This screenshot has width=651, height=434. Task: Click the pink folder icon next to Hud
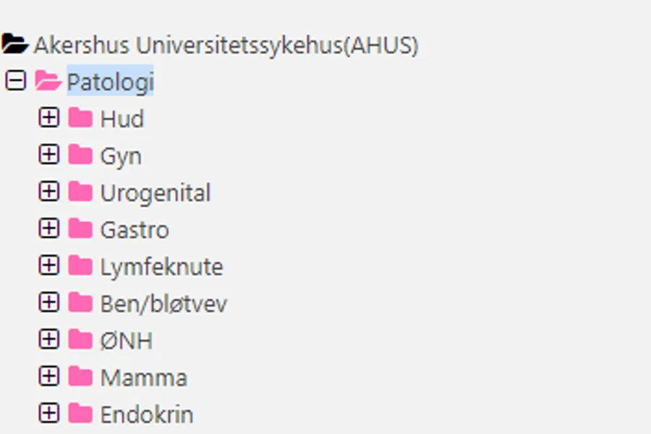tap(81, 118)
